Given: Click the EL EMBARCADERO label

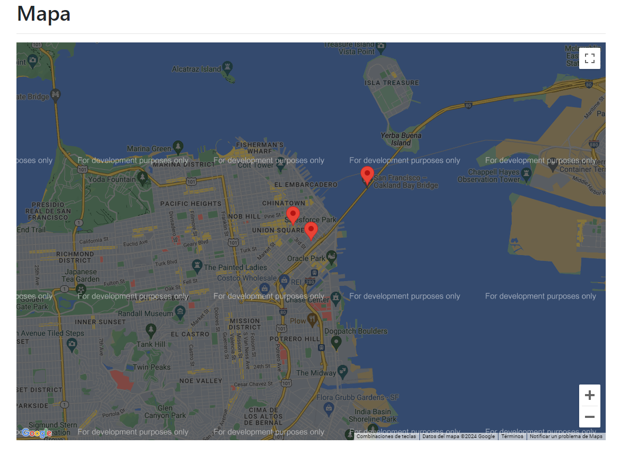Looking at the screenshot, I should coord(306,185).
